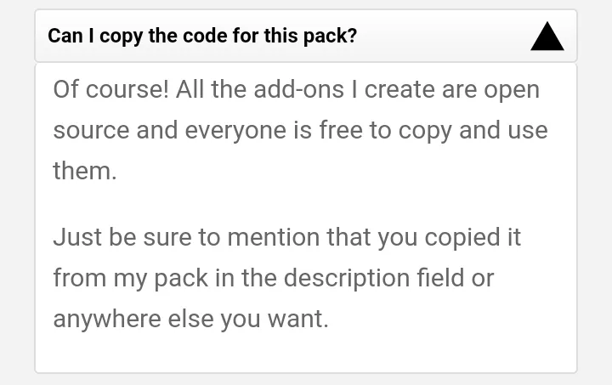Click the word 'open' ending the first line
The image size is (612, 385).
pos(512,92)
